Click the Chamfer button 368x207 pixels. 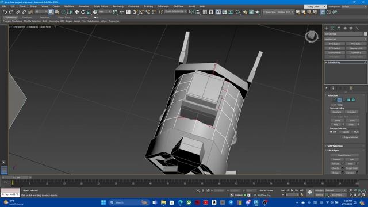335,168
